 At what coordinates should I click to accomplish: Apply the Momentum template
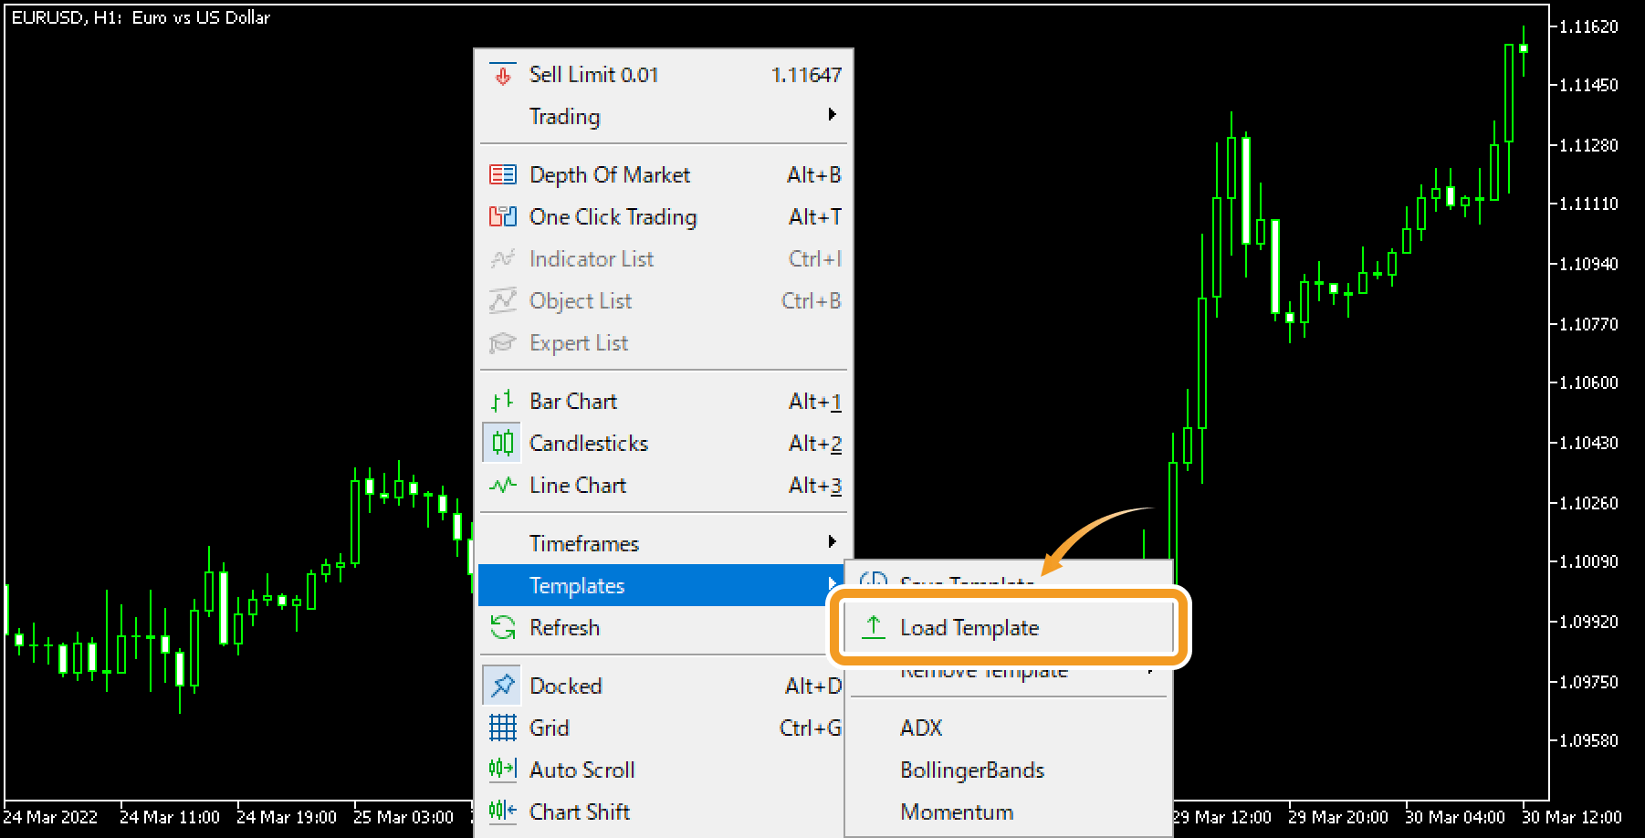pos(1008,812)
